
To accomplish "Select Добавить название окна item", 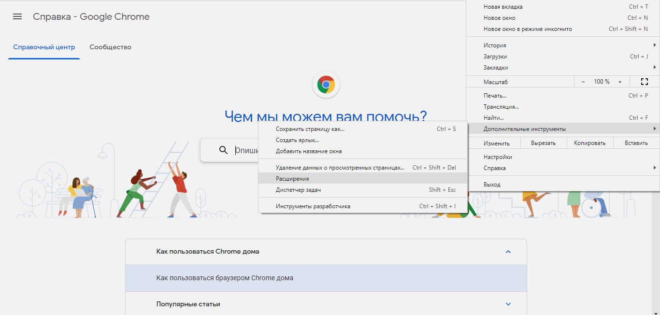I will tap(363, 151).
